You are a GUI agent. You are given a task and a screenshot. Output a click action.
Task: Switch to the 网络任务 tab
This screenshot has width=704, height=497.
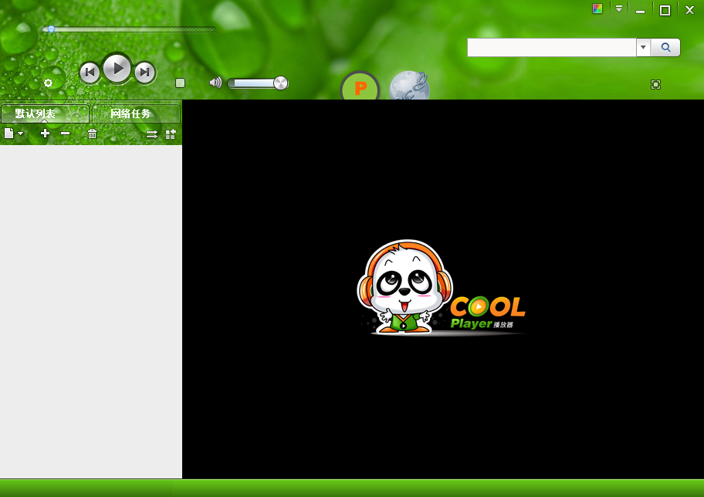(136, 113)
